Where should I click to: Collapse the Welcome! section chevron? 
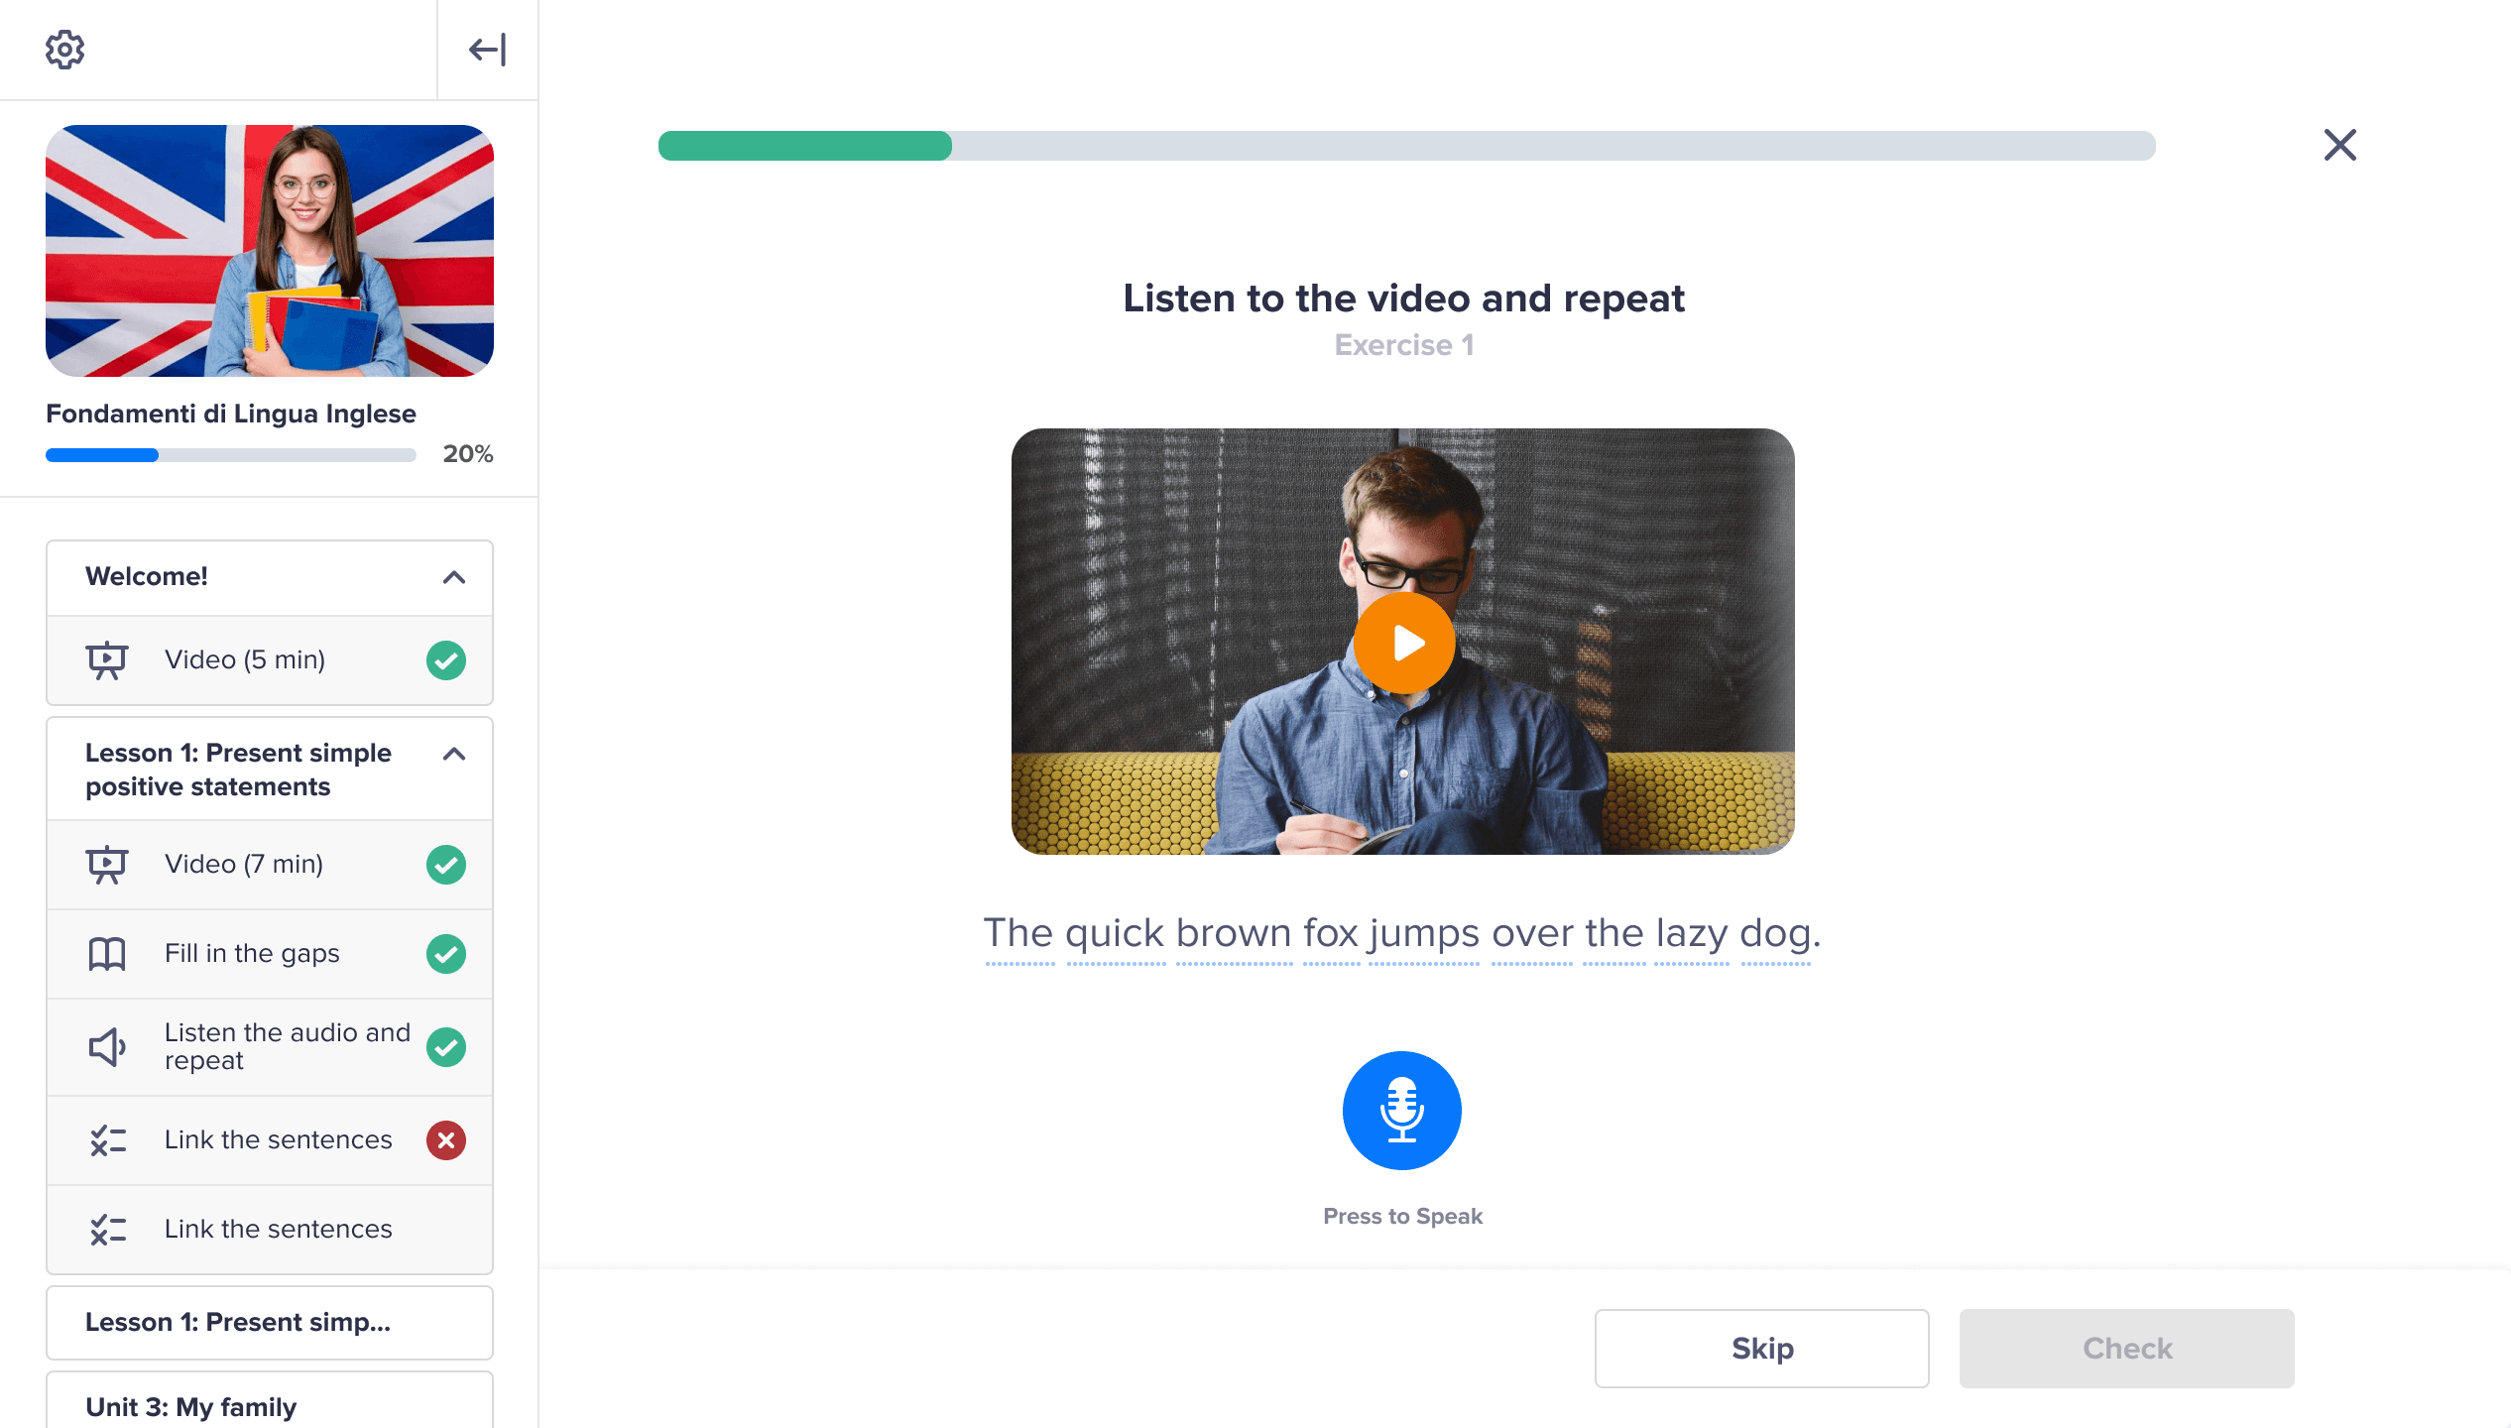pos(454,577)
